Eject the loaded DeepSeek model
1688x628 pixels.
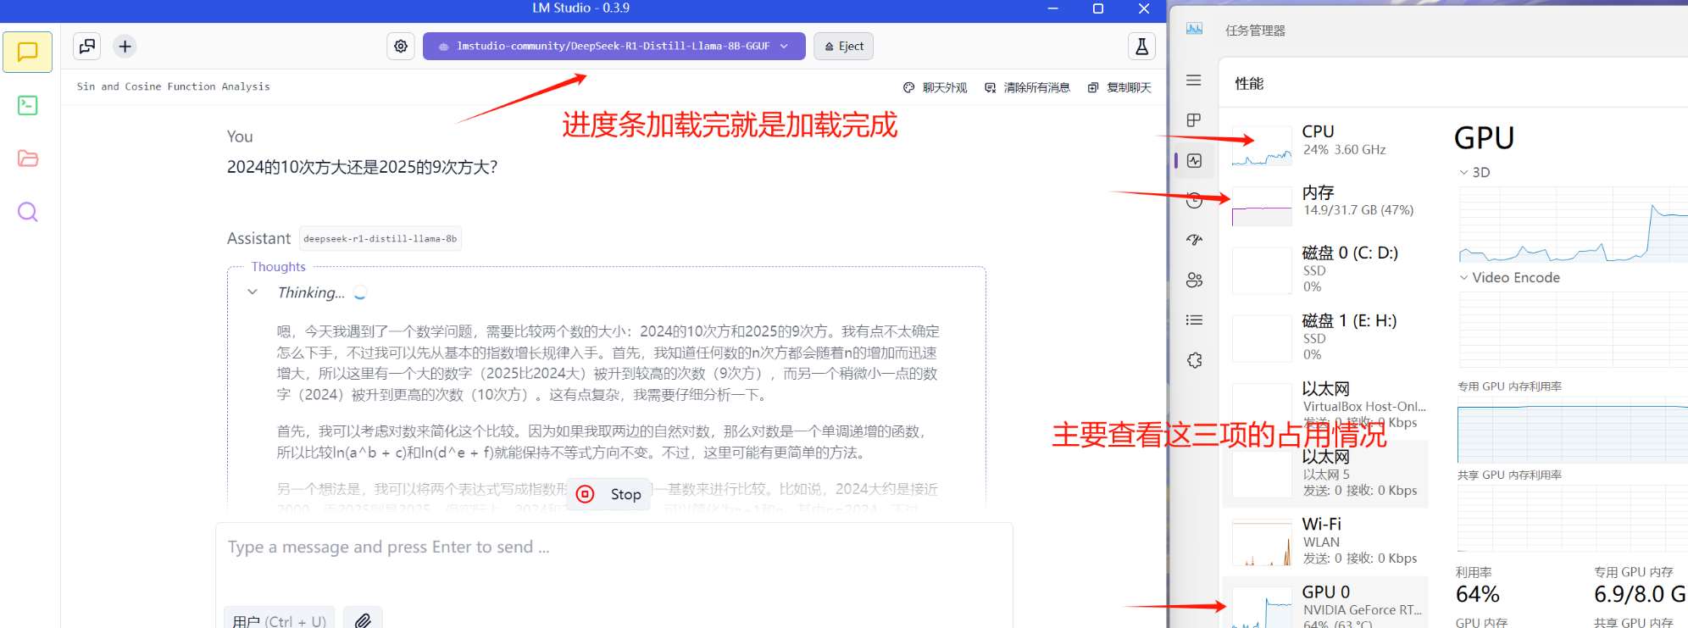tap(844, 47)
